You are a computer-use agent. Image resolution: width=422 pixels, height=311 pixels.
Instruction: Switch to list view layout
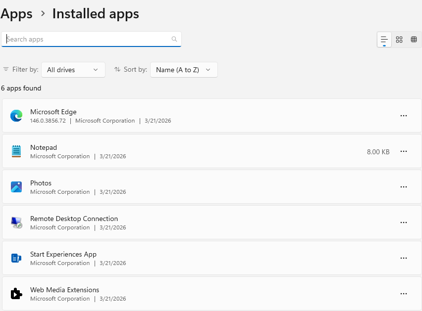[384, 40]
